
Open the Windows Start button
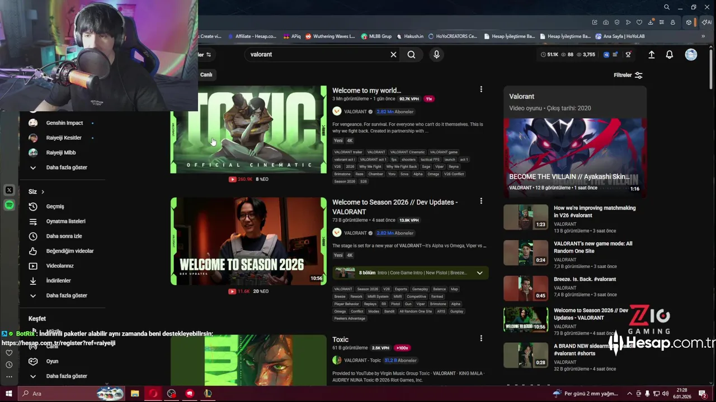tap(9, 394)
